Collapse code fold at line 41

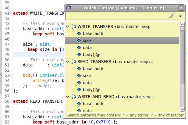tap(11, 13)
